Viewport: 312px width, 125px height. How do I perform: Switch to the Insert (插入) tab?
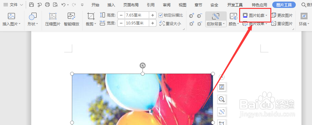pos(111,5)
